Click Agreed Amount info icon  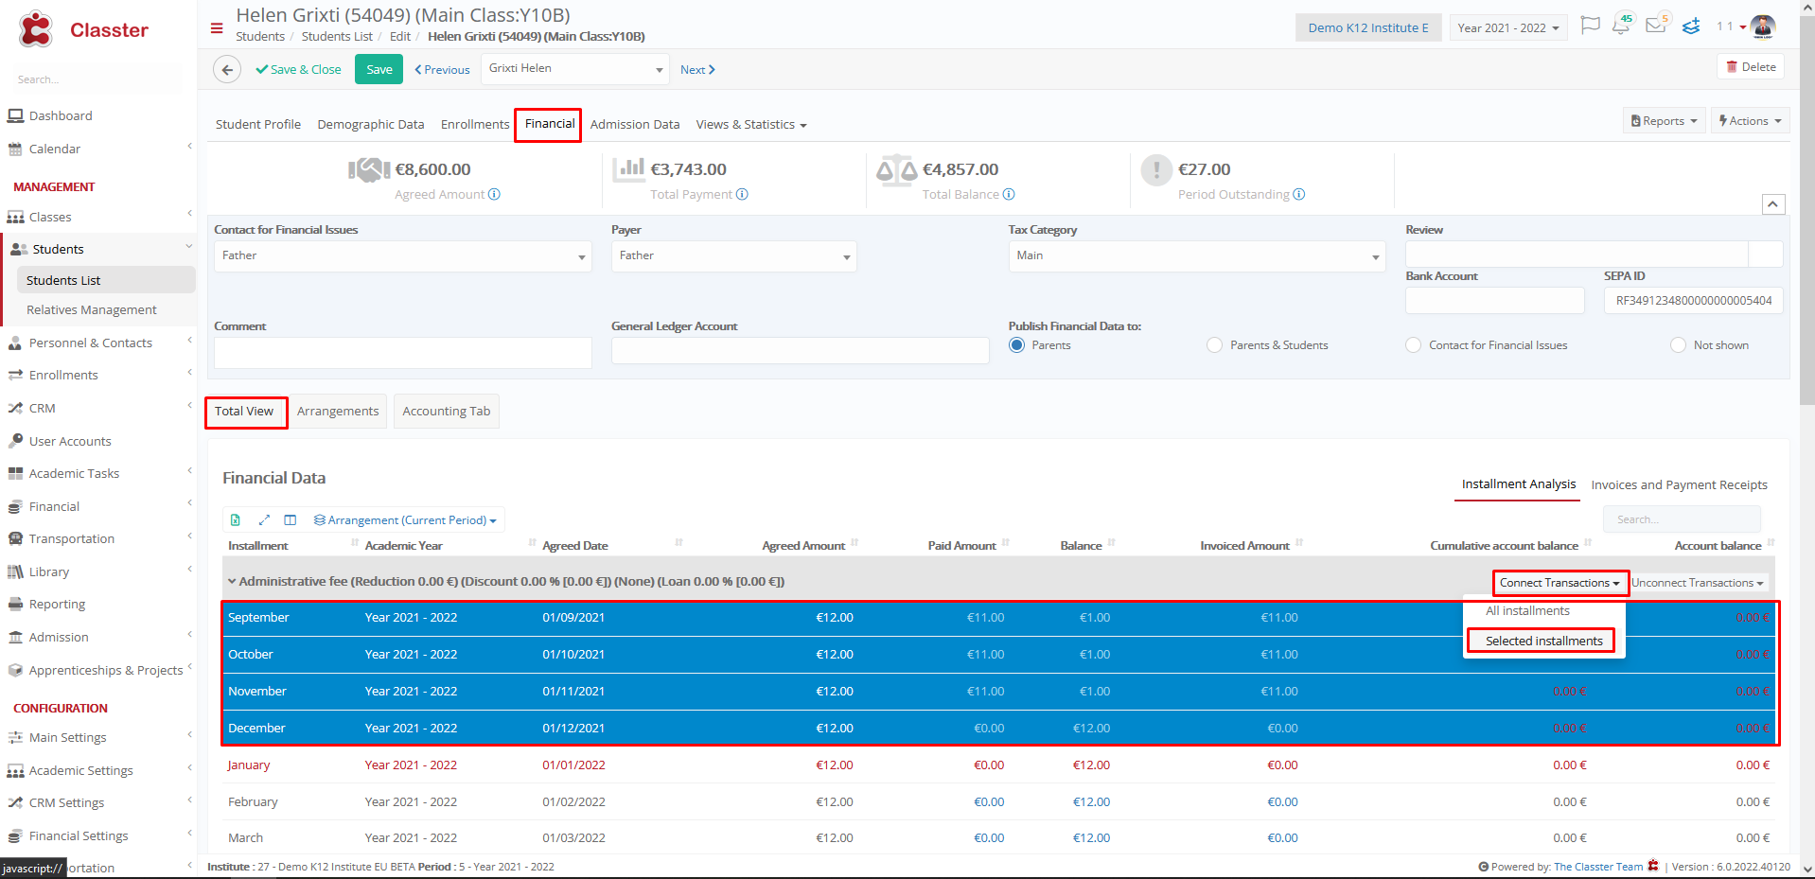pyautogui.click(x=494, y=194)
